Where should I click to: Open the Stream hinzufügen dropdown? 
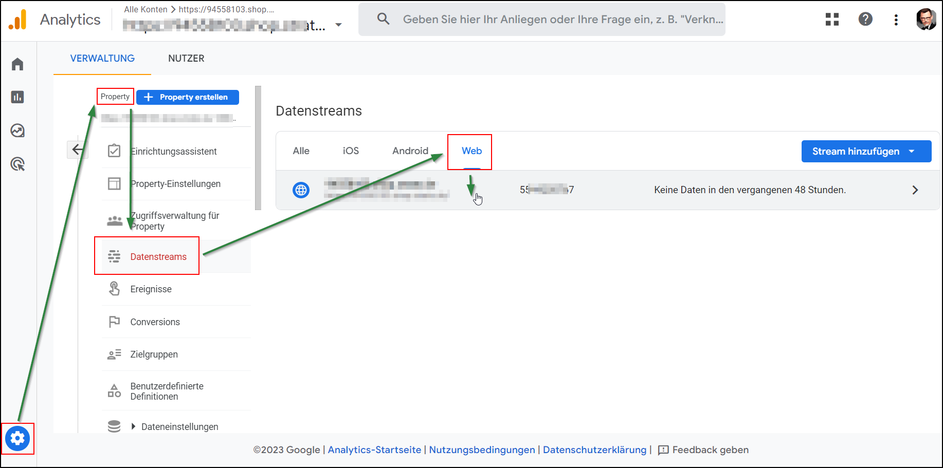tap(866, 151)
